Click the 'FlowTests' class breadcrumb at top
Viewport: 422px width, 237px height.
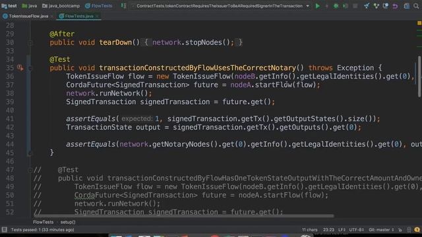coord(98,6)
